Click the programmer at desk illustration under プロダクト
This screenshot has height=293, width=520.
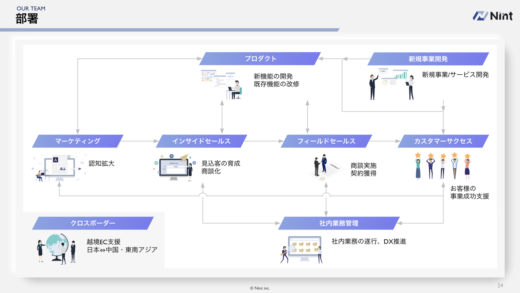[x=221, y=84]
